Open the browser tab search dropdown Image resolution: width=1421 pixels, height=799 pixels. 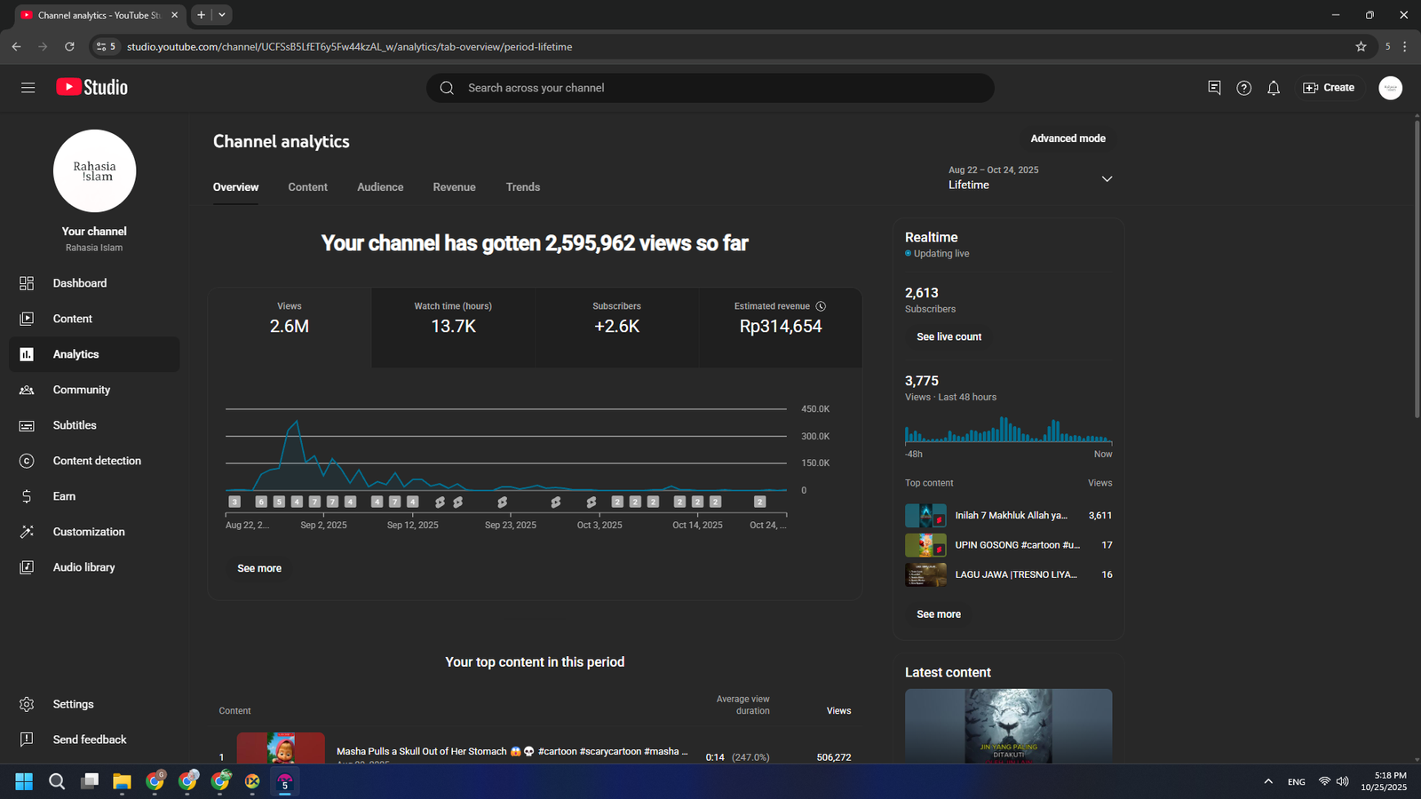pyautogui.click(x=222, y=15)
